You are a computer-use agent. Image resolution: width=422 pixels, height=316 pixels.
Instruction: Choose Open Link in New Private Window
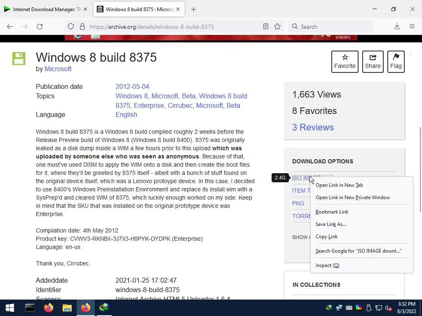tap(362, 197)
